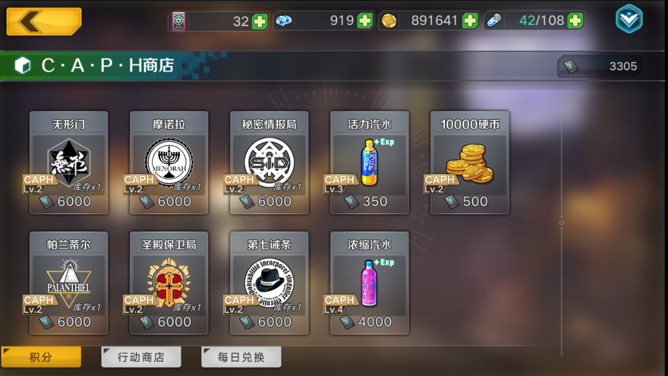Add diamonds using the green plus

[x=365, y=21]
